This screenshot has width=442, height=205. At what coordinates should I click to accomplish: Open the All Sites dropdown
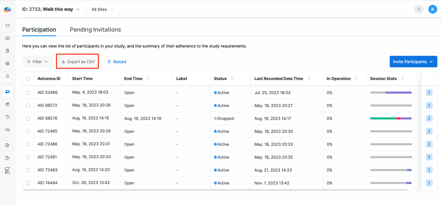coord(102,9)
